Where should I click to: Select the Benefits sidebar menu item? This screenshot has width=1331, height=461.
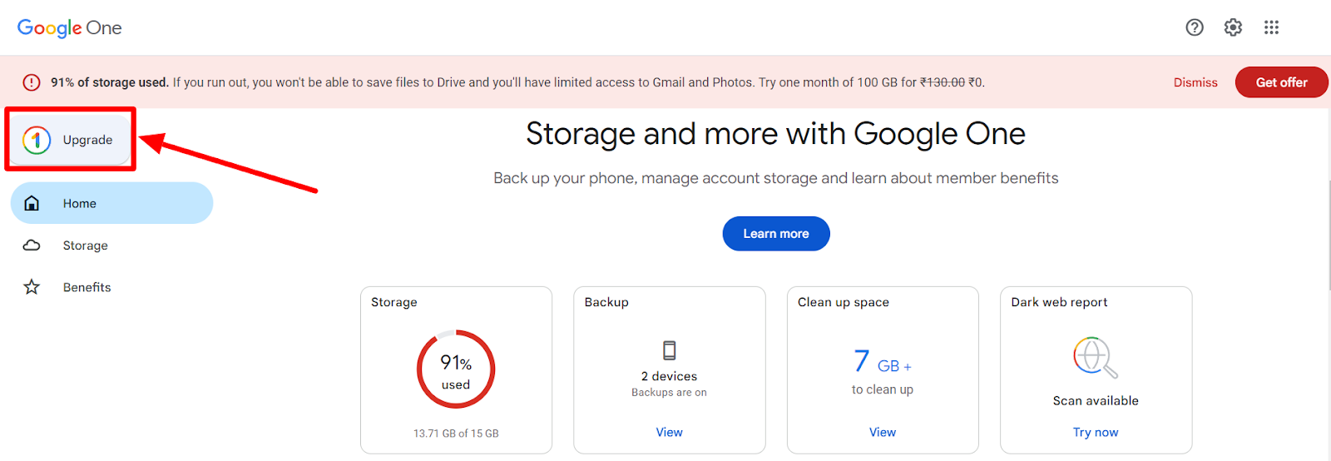[x=111, y=287]
